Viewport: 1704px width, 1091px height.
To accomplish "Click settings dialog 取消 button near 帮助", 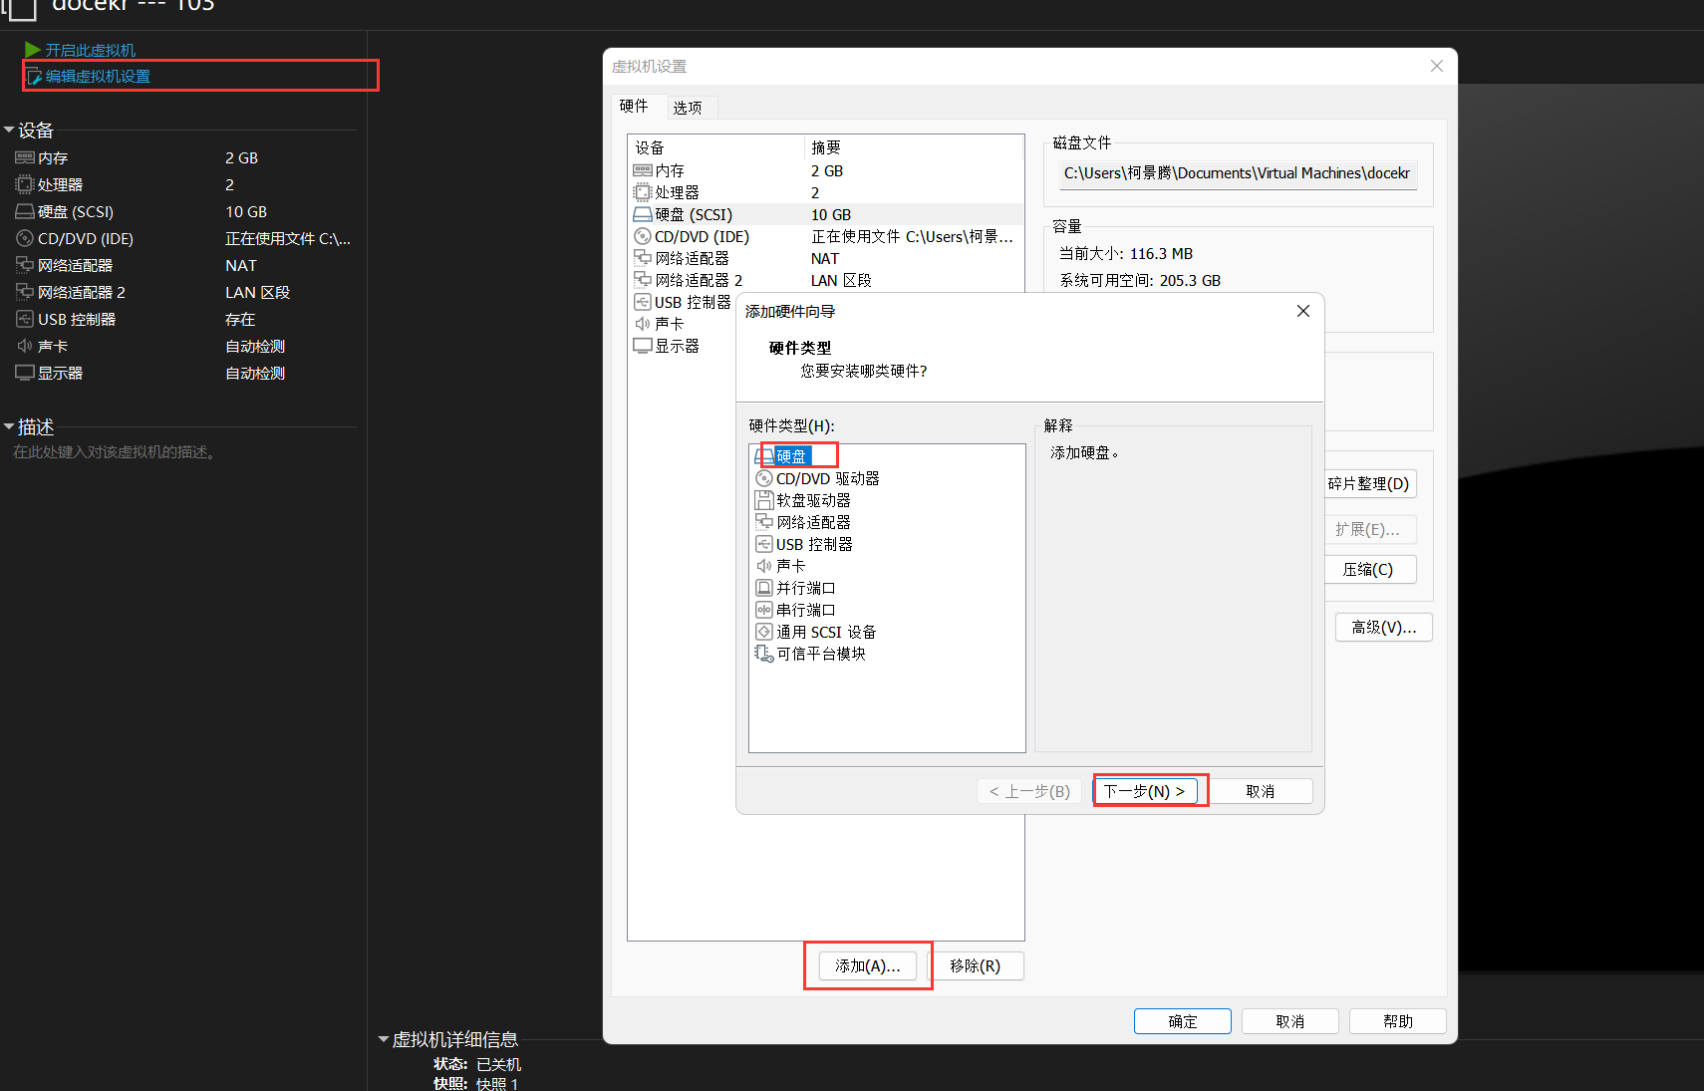I will point(1290,1021).
